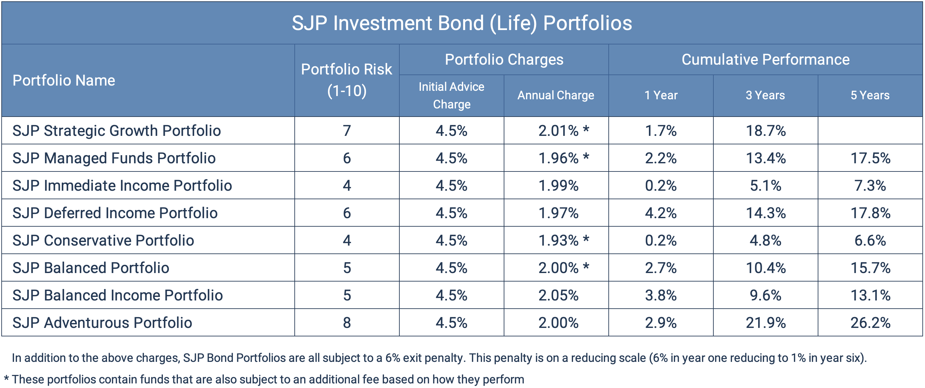925x388 pixels.
Task: Click the 2.05% annual charge value
Action: pyautogui.click(x=558, y=296)
